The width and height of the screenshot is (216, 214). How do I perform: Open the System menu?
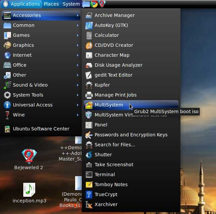tap(71, 4)
